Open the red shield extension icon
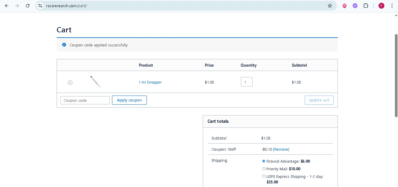 click(344, 6)
